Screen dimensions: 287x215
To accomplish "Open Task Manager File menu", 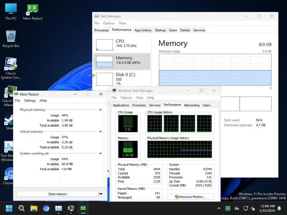I will coord(97,23).
